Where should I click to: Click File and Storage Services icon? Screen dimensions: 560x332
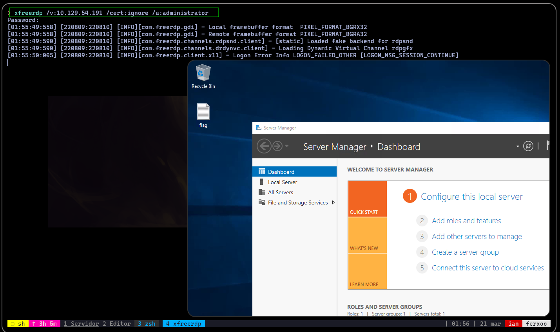[x=261, y=202]
